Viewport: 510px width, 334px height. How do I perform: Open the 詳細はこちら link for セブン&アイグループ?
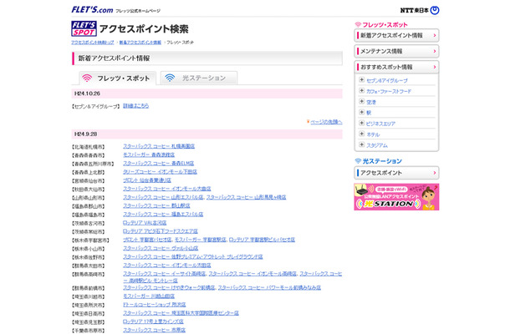click(x=136, y=105)
